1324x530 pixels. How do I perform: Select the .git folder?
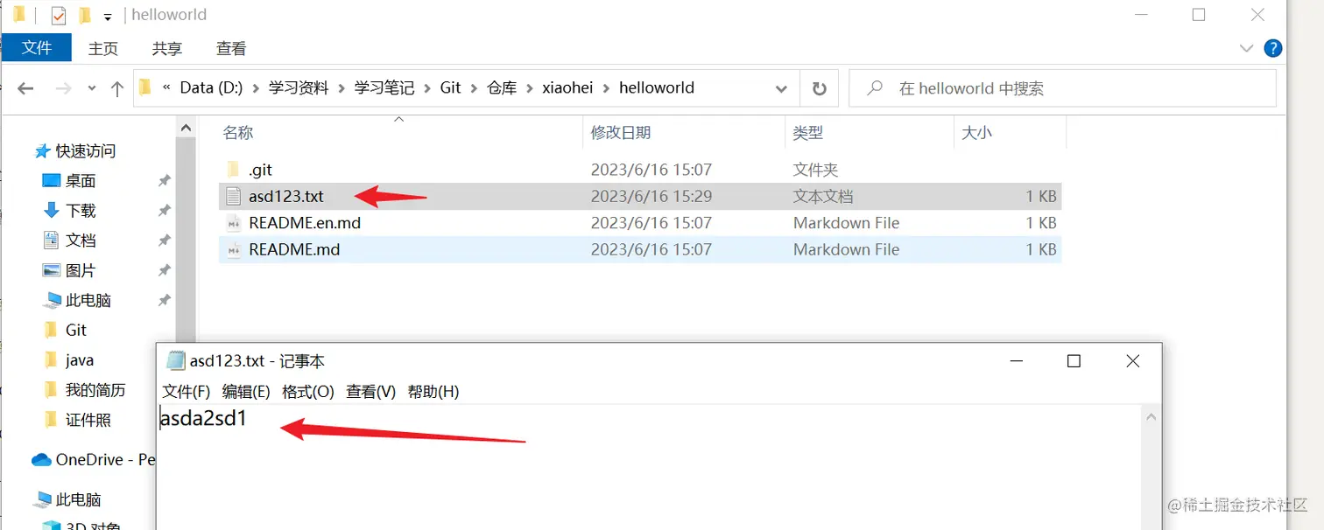click(x=640, y=170)
